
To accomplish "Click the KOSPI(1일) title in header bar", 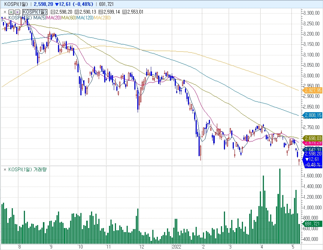I will point(16,4).
